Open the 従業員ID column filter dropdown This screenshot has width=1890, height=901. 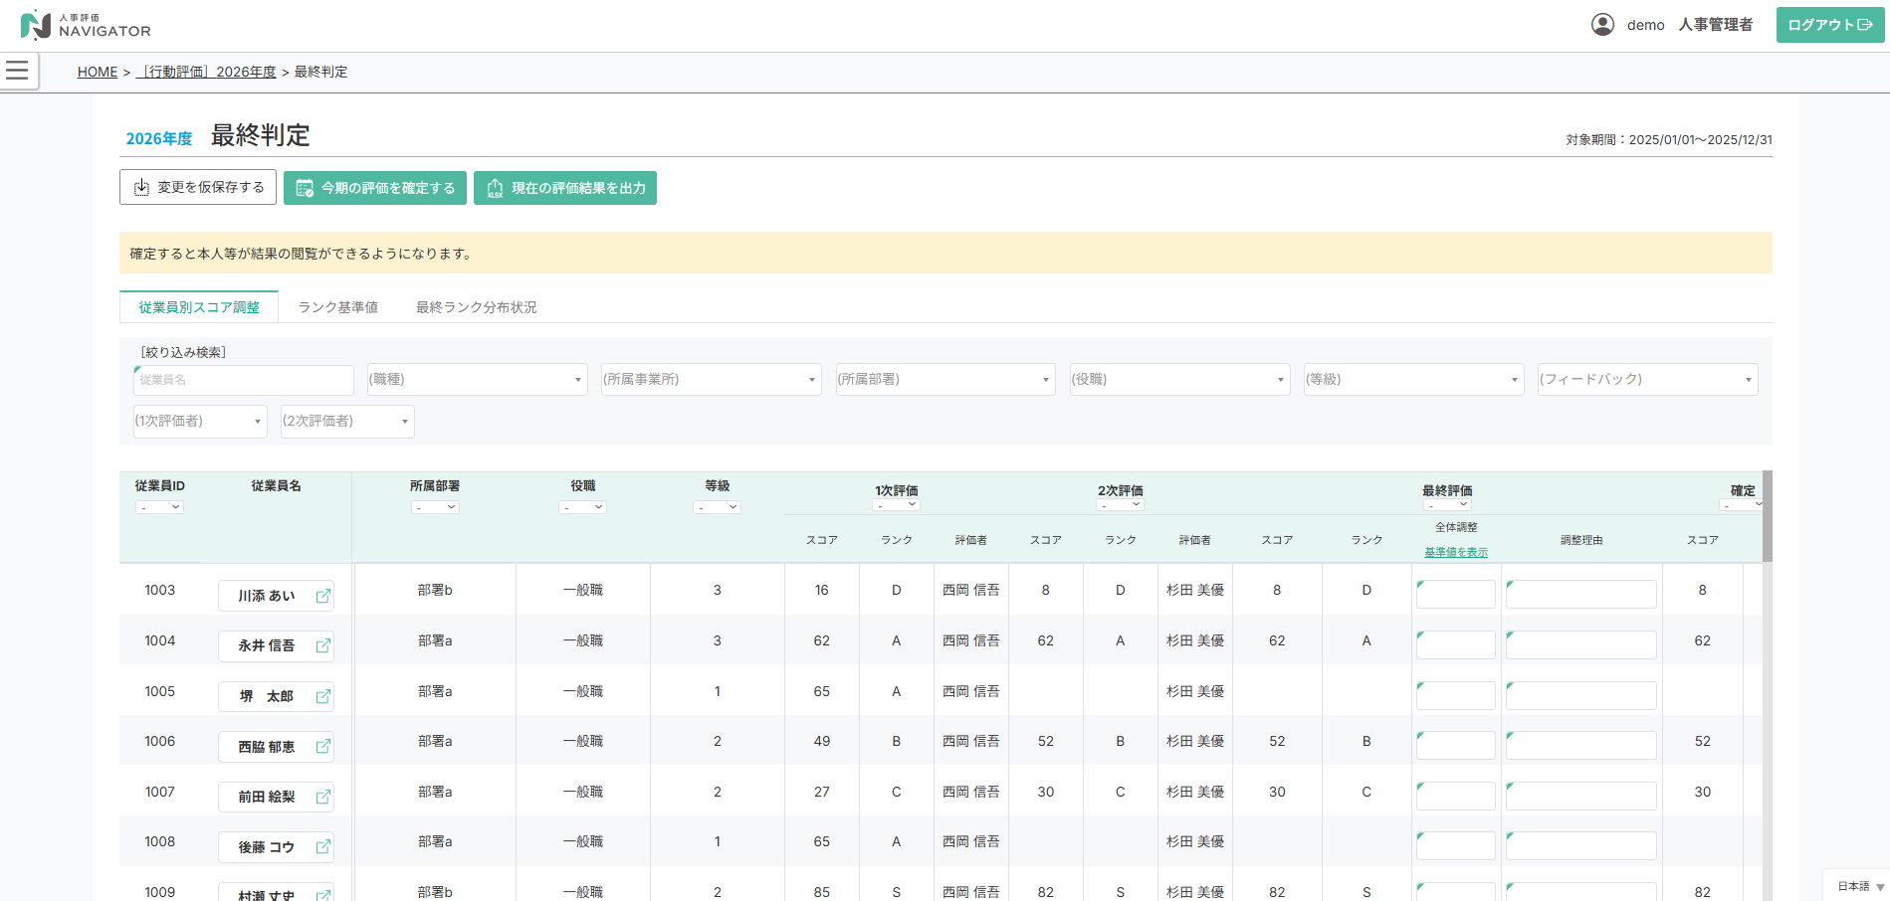(159, 507)
